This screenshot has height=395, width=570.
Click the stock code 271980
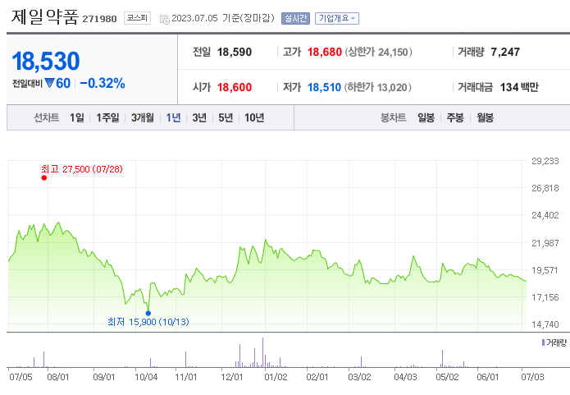(x=99, y=19)
